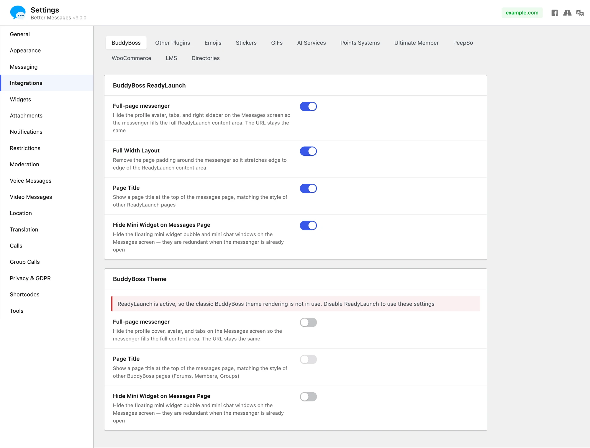Toggle ReadyLaunch Hide Mini Widget switch
590x448 pixels.
(x=308, y=226)
